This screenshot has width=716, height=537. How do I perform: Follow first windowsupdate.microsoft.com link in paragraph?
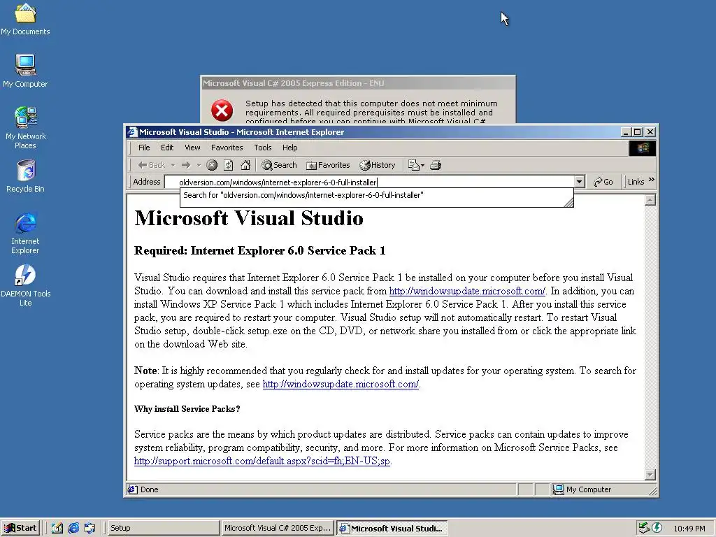[x=466, y=291]
